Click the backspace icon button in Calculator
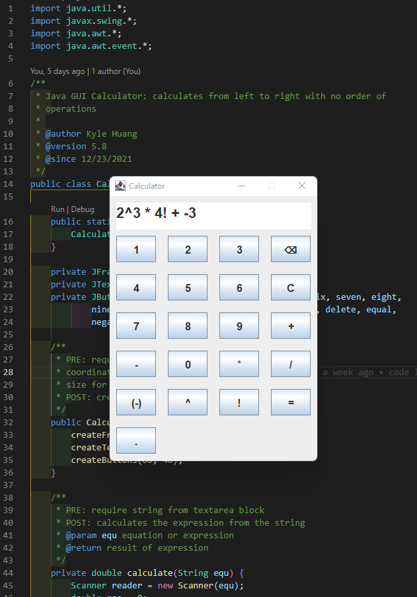Image resolution: width=417 pixels, height=597 pixels. [x=291, y=249]
